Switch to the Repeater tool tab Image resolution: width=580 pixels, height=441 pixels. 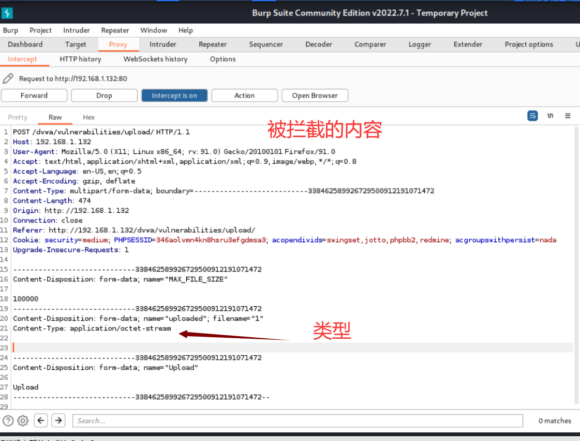tap(213, 44)
